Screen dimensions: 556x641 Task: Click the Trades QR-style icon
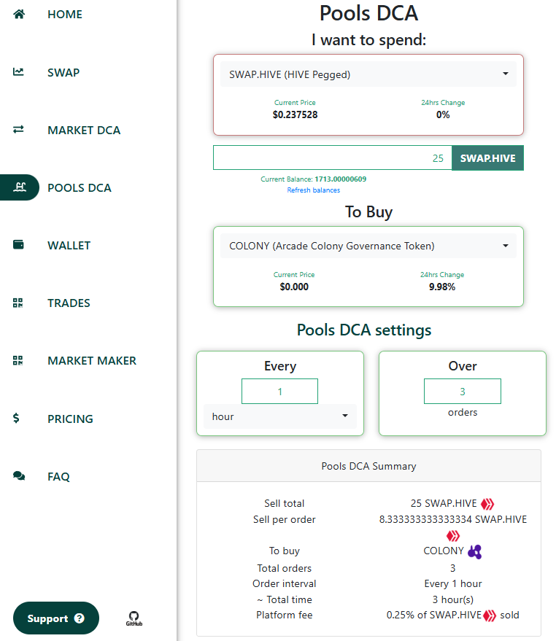point(18,303)
